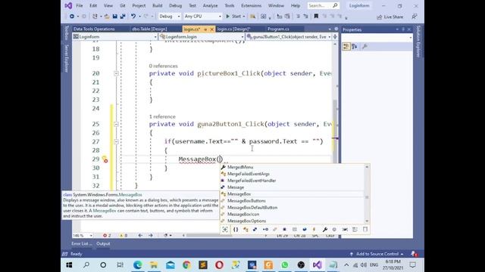Open the guna2Button1_Click member dropdown
The height and width of the screenshot is (272, 485).
[289, 37]
